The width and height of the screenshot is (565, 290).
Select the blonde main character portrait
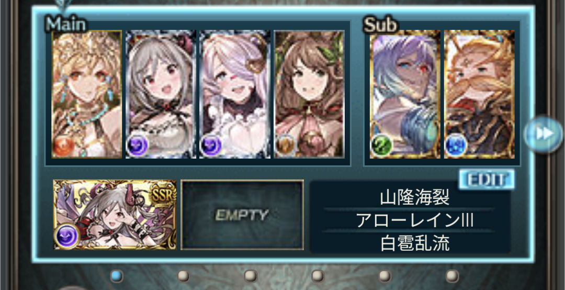coord(86,94)
